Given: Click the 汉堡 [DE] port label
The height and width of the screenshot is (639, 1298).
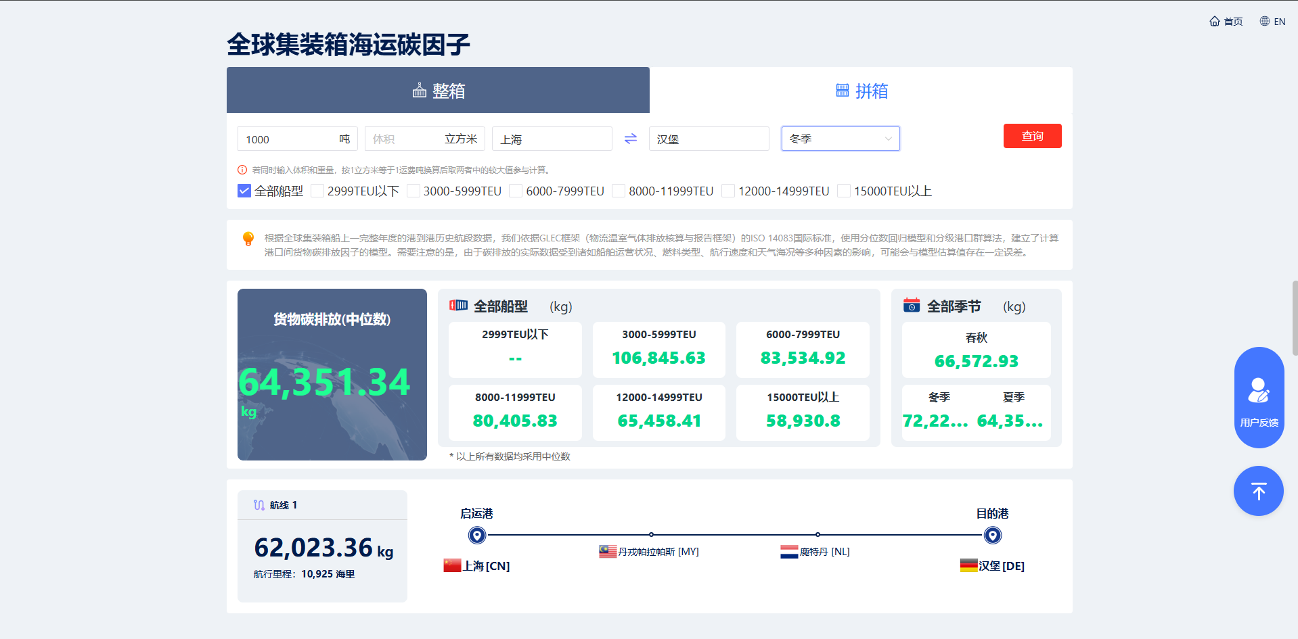Looking at the screenshot, I should coord(1002,566).
